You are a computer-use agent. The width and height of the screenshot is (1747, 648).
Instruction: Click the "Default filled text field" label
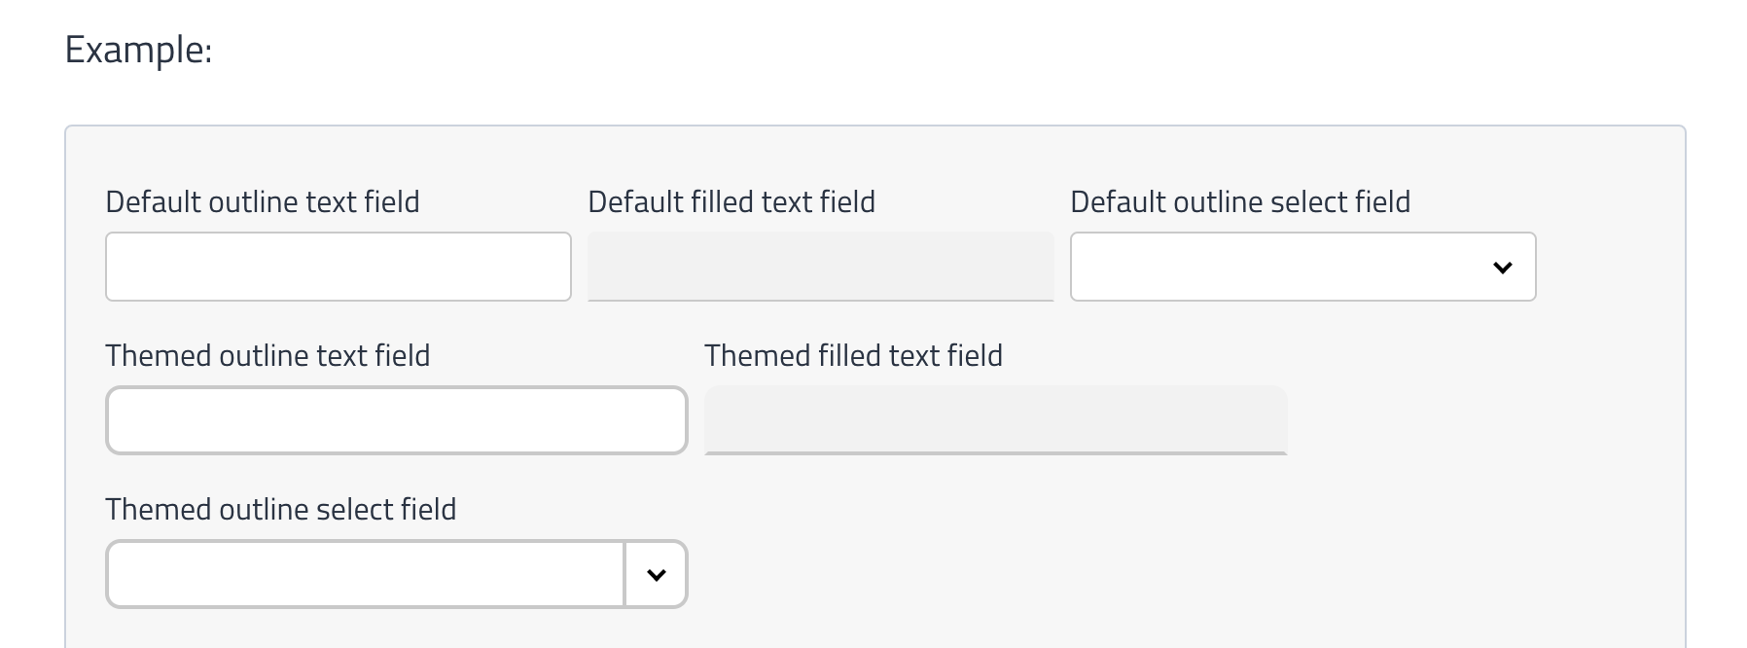[x=731, y=202]
